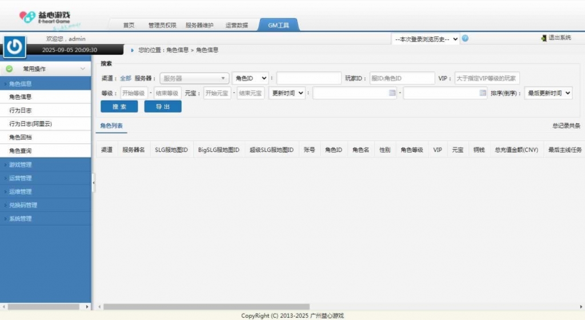Image resolution: width=585 pixels, height=320 pixels.
Task: Click the green check icon beside 常用操作
Action: click(x=10, y=69)
